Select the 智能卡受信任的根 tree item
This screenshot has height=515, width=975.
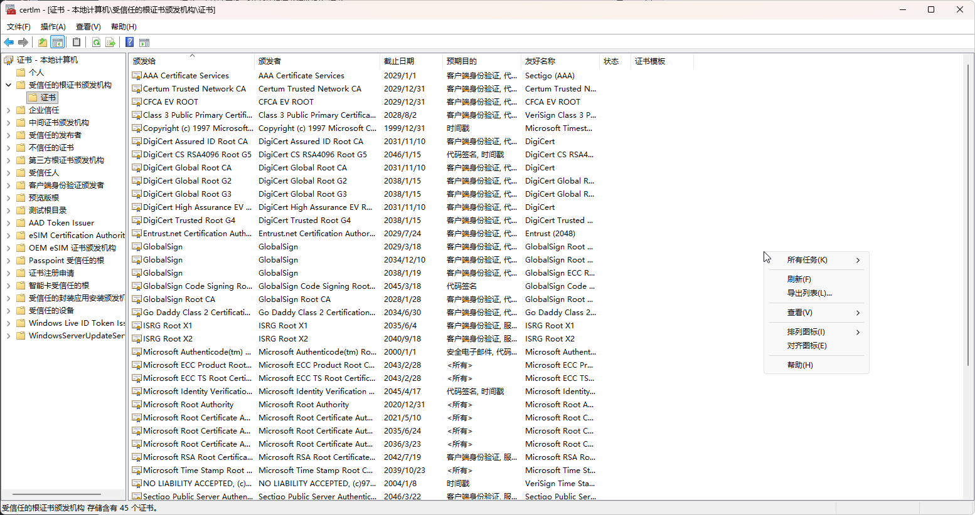click(59, 286)
